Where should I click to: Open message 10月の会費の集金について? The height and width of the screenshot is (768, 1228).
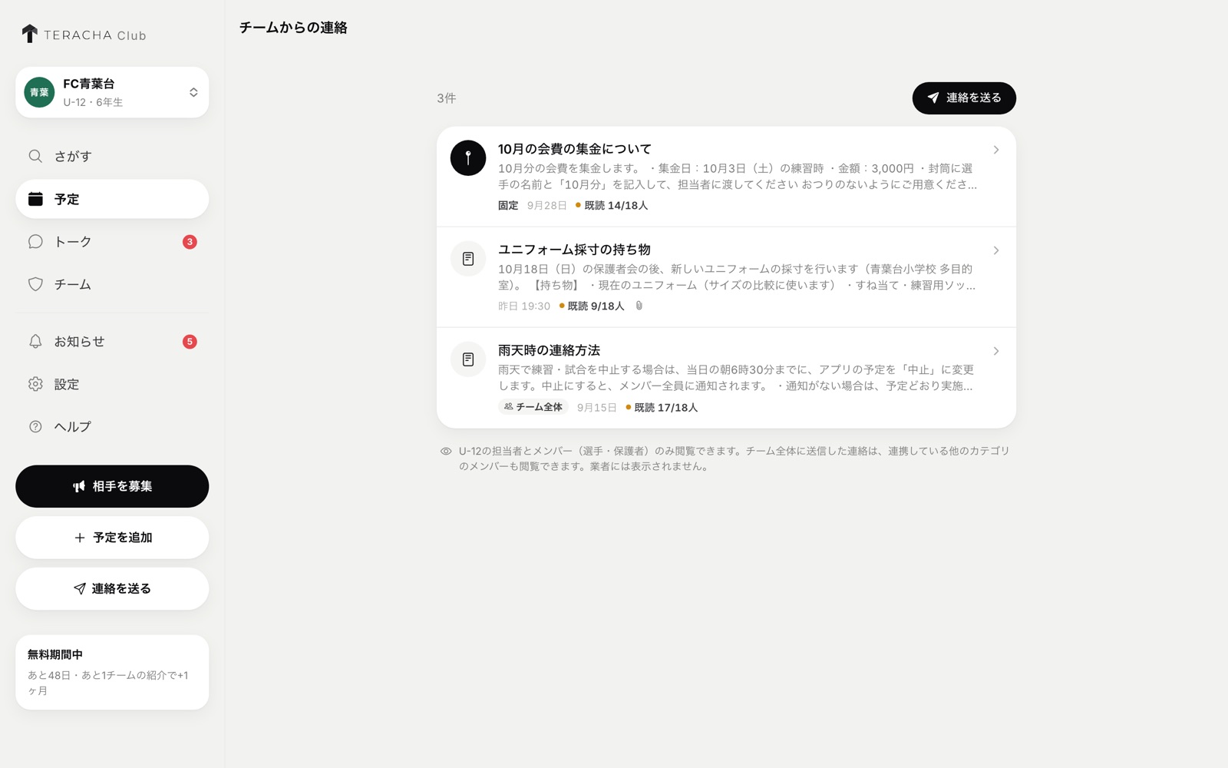point(726,177)
